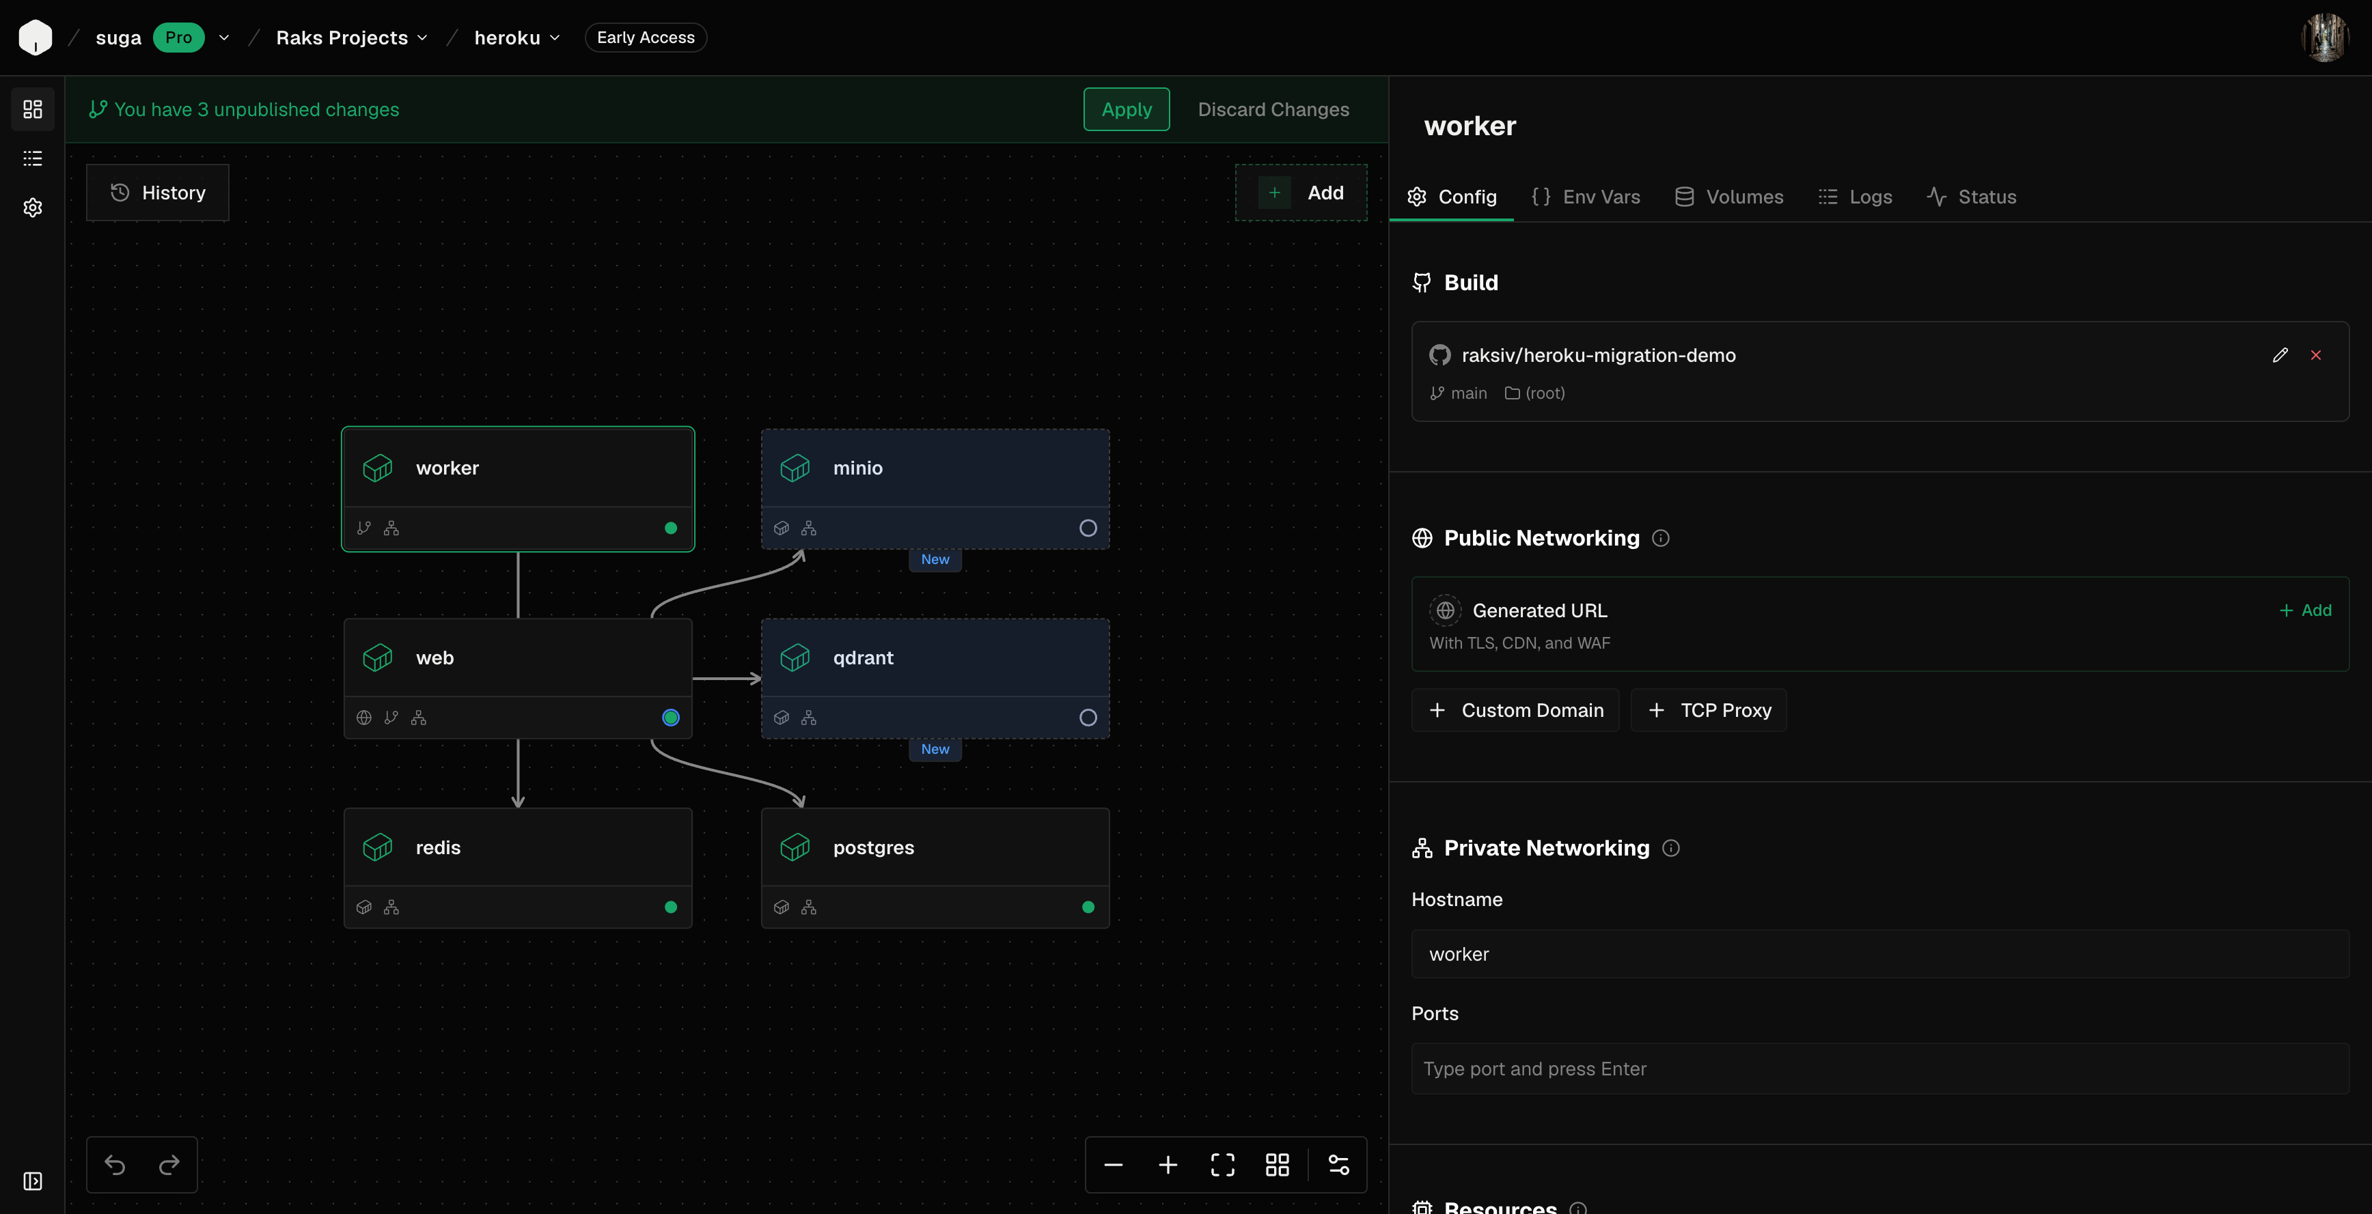Zoom in the canvas with plus icon
The width and height of the screenshot is (2372, 1214).
(x=1168, y=1166)
